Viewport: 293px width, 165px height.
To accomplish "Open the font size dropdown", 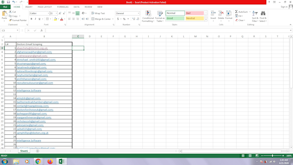I will tap(56, 13).
